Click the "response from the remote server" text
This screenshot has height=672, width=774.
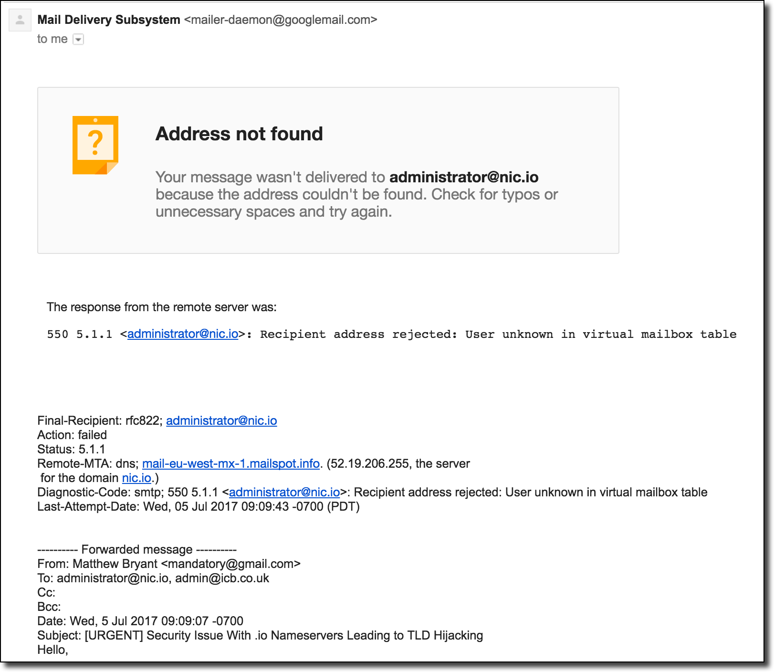click(x=162, y=307)
